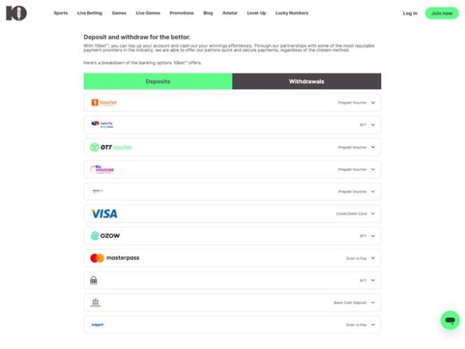The width and height of the screenshot is (465, 349).
Task: Click the 1Voucher logo
Action: pyautogui.click(x=104, y=103)
